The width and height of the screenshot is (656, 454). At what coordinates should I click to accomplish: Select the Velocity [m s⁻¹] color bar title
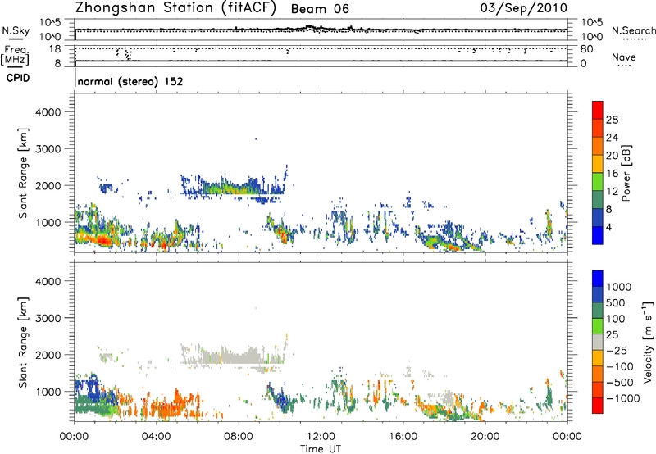(x=648, y=342)
